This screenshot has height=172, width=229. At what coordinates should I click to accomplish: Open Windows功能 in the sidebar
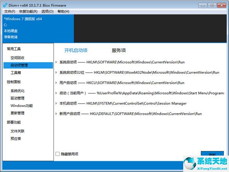point(22,105)
